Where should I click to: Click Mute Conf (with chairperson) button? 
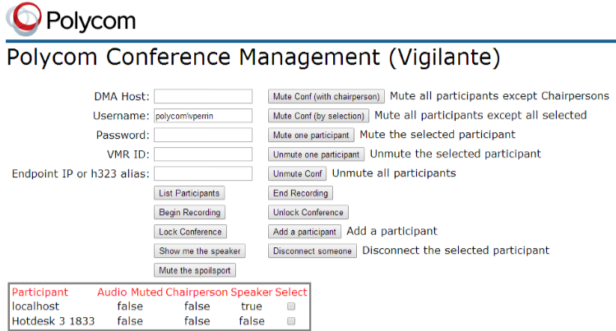pyautogui.click(x=327, y=96)
